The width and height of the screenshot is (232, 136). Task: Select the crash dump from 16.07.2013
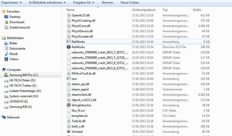pyautogui.click(x=100, y=52)
